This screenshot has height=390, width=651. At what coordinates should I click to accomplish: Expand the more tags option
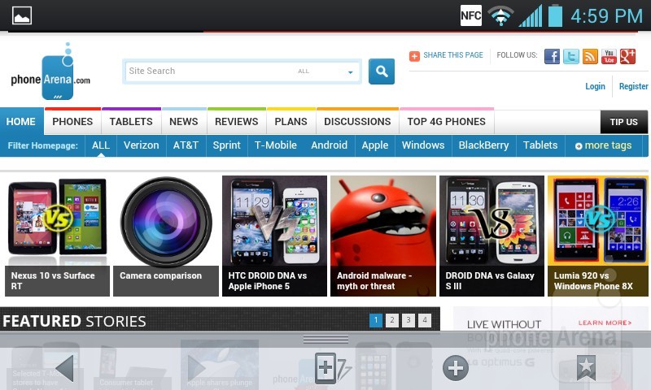(x=603, y=145)
